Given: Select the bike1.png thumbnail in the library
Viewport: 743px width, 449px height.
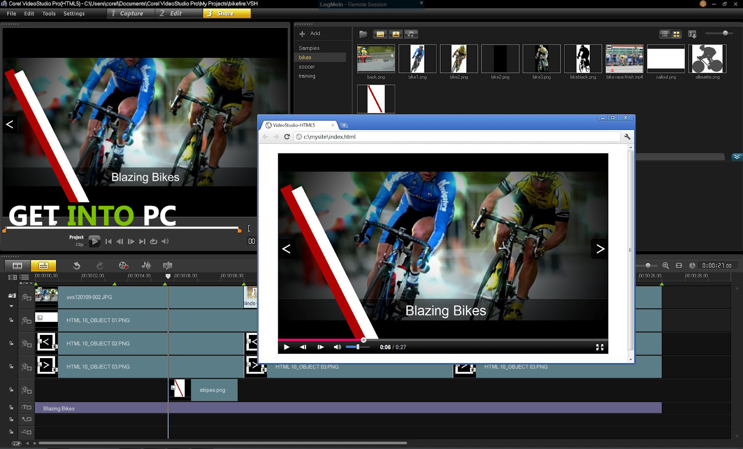Looking at the screenshot, I should 417,59.
